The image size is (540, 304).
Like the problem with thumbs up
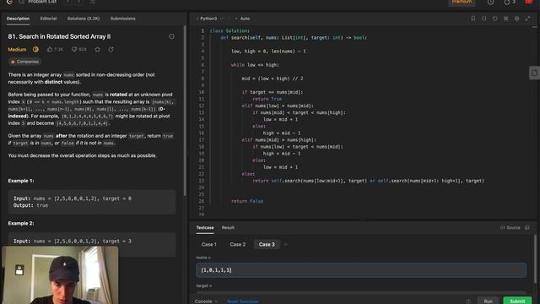55,50
